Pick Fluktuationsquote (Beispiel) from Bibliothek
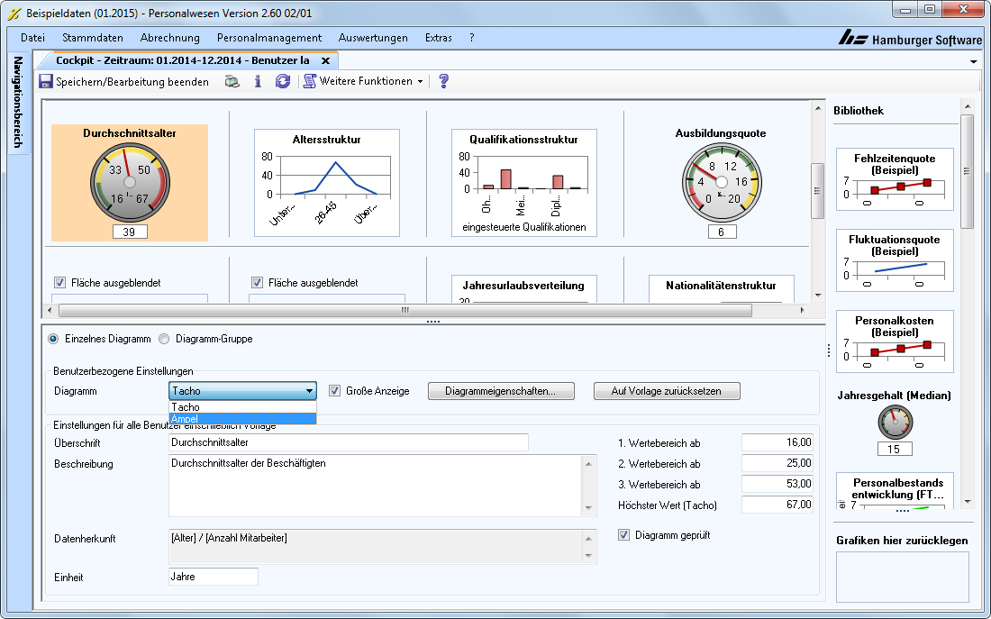This screenshot has width=991, height=619. 895,260
